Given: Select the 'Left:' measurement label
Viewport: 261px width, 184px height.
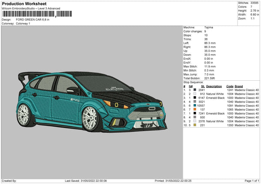Looking at the screenshot, I should (186, 43).
